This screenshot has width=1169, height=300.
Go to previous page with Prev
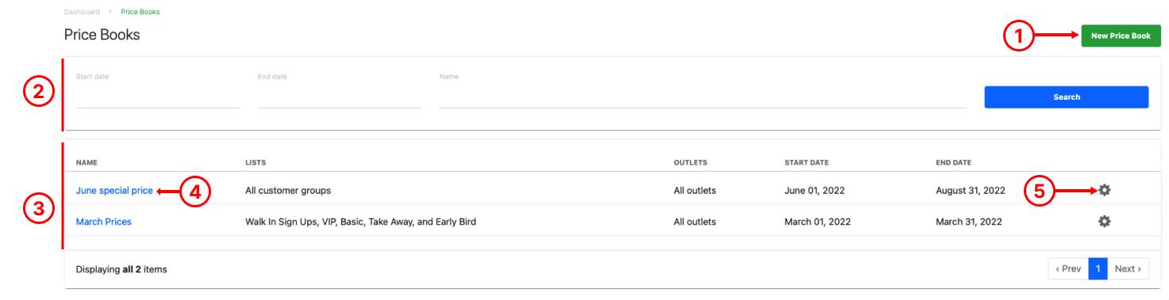[x=1068, y=269]
